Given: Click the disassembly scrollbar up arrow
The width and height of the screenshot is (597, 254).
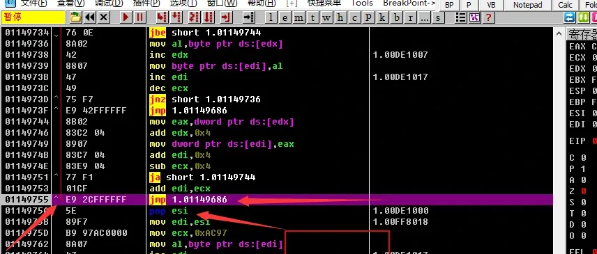Looking at the screenshot, I should [x=559, y=33].
